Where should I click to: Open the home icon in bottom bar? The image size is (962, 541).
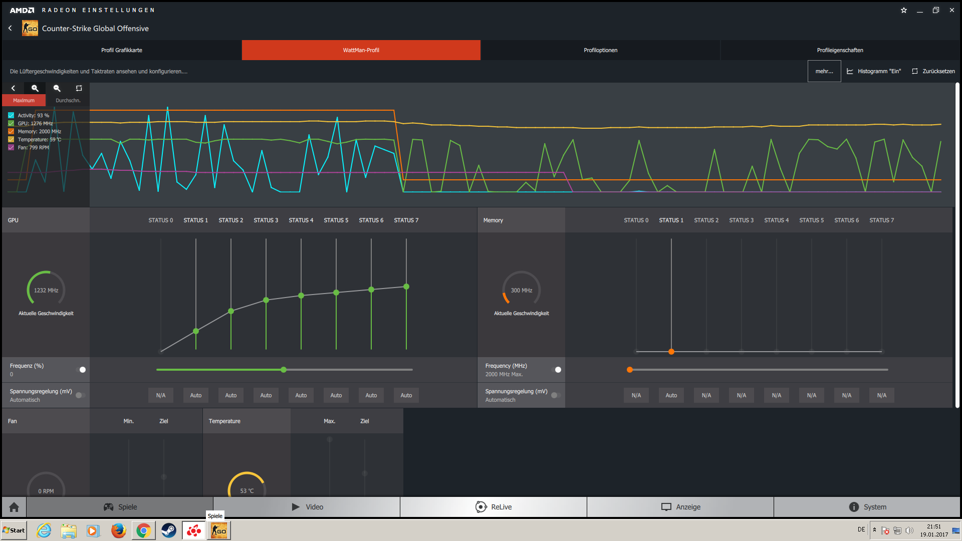click(x=14, y=507)
